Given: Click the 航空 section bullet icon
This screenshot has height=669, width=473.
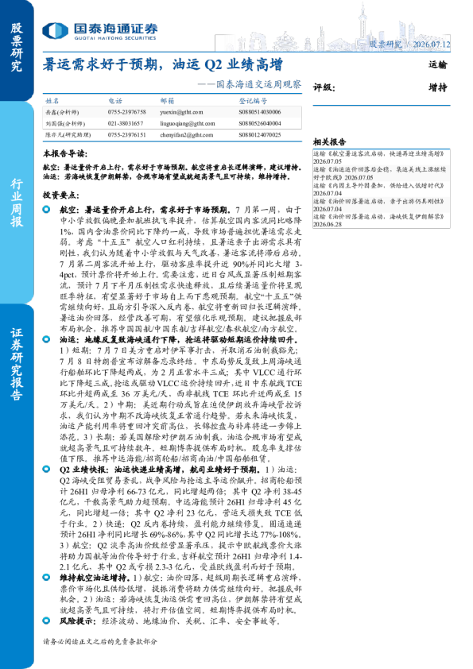Looking at the screenshot, I should pyautogui.click(x=47, y=210).
